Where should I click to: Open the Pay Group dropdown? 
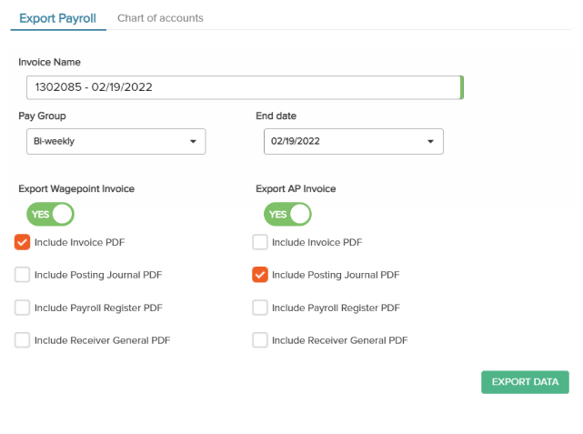[116, 141]
